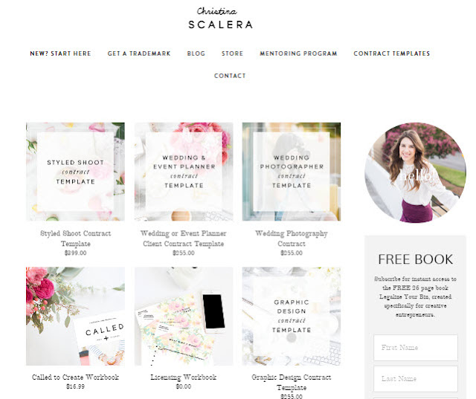Screen dimensions: 476x399
Task: Open the Graphic Design contract template image
Action: 292,317
